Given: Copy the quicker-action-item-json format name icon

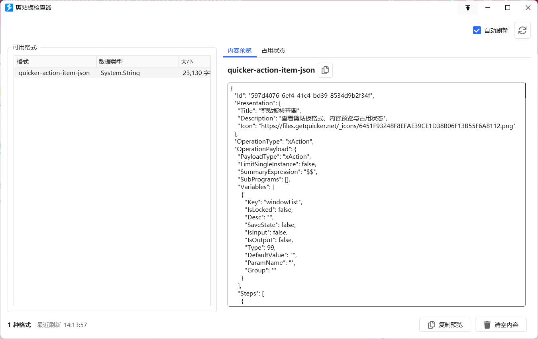Looking at the screenshot, I should click(x=325, y=70).
